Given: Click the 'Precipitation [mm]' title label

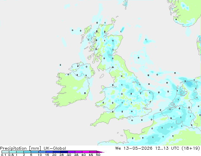Looking at the screenshot, I should coord(21,148).
